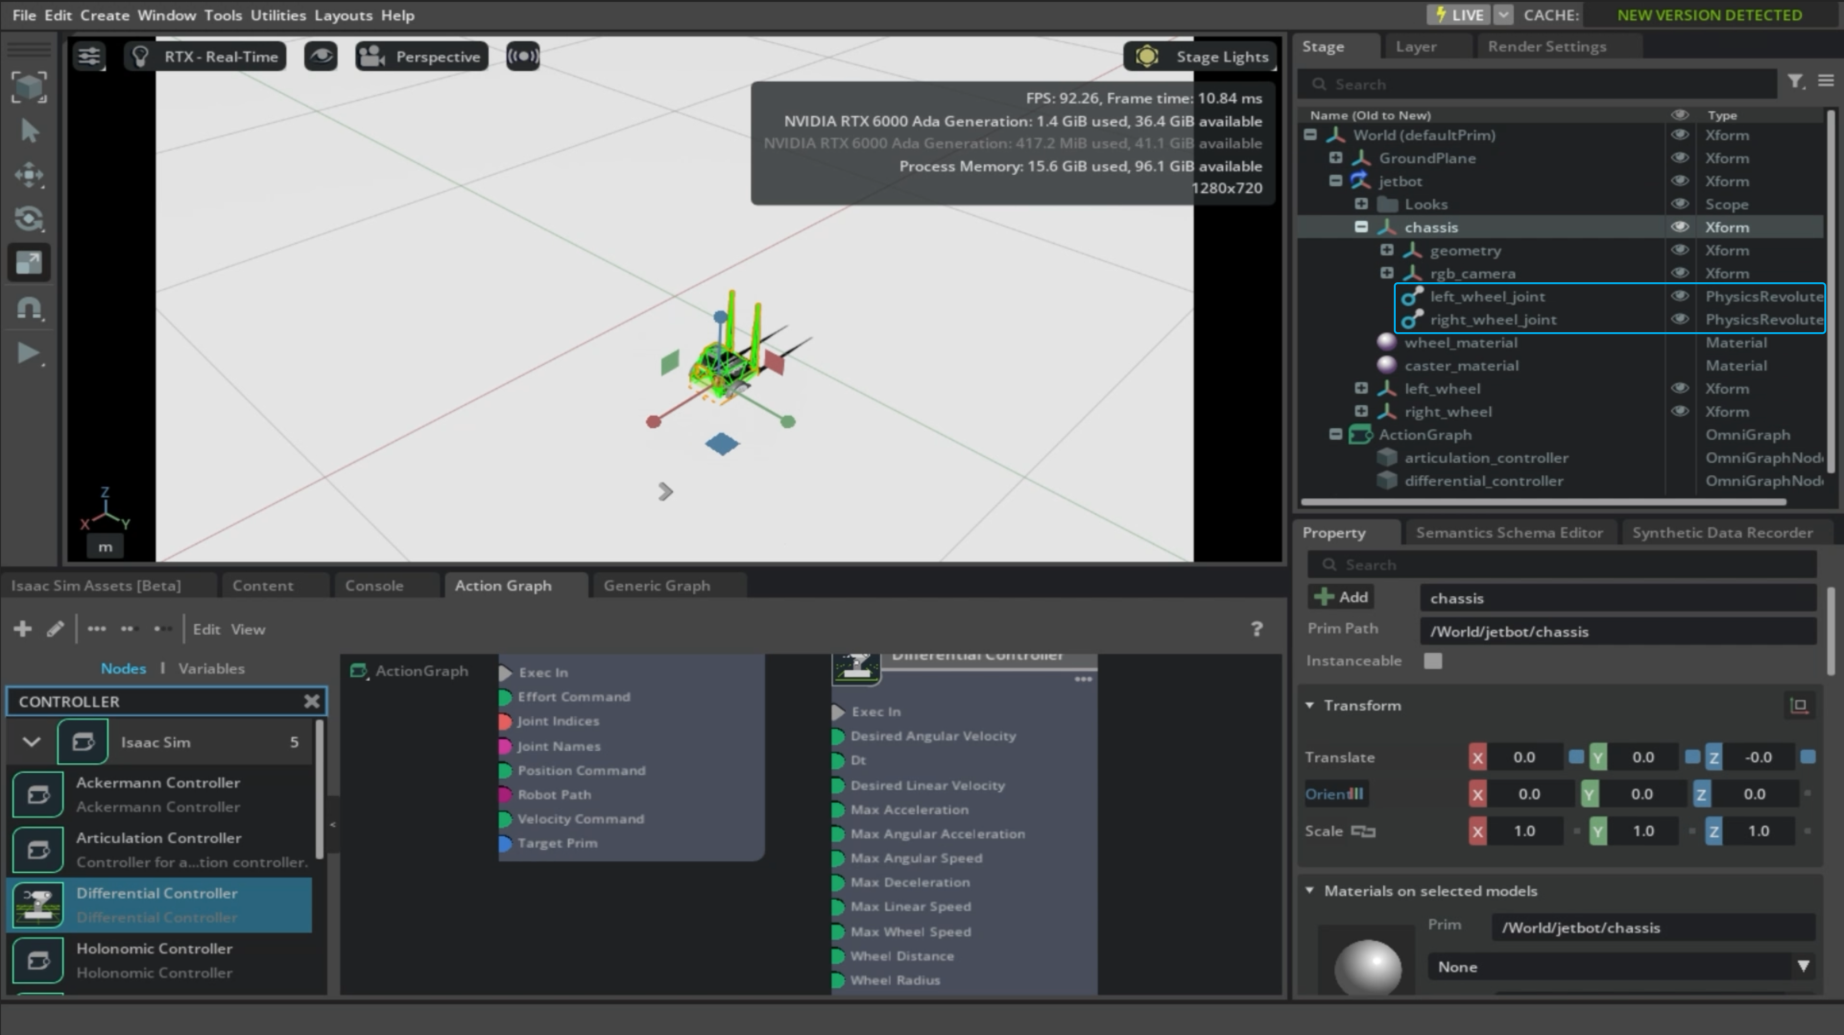The height and width of the screenshot is (1035, 1844).
Task: Toggle visibility of rgb_camera prim
Action: (x=1679, y=273)
